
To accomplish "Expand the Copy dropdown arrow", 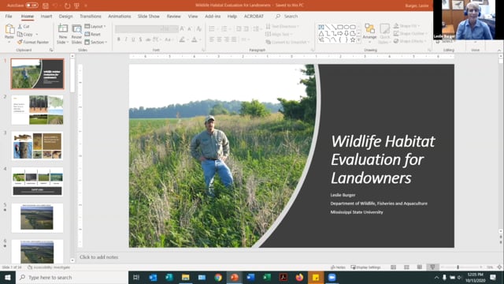I will [x=37, y=34].
